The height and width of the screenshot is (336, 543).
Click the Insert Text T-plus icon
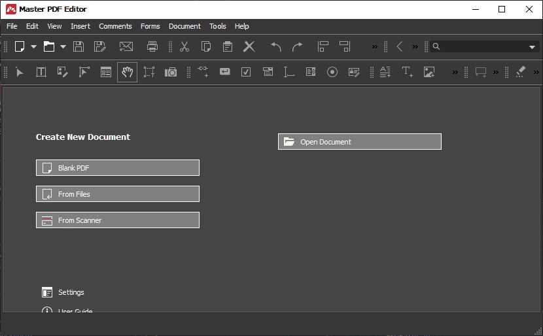[x=407, y=72]
